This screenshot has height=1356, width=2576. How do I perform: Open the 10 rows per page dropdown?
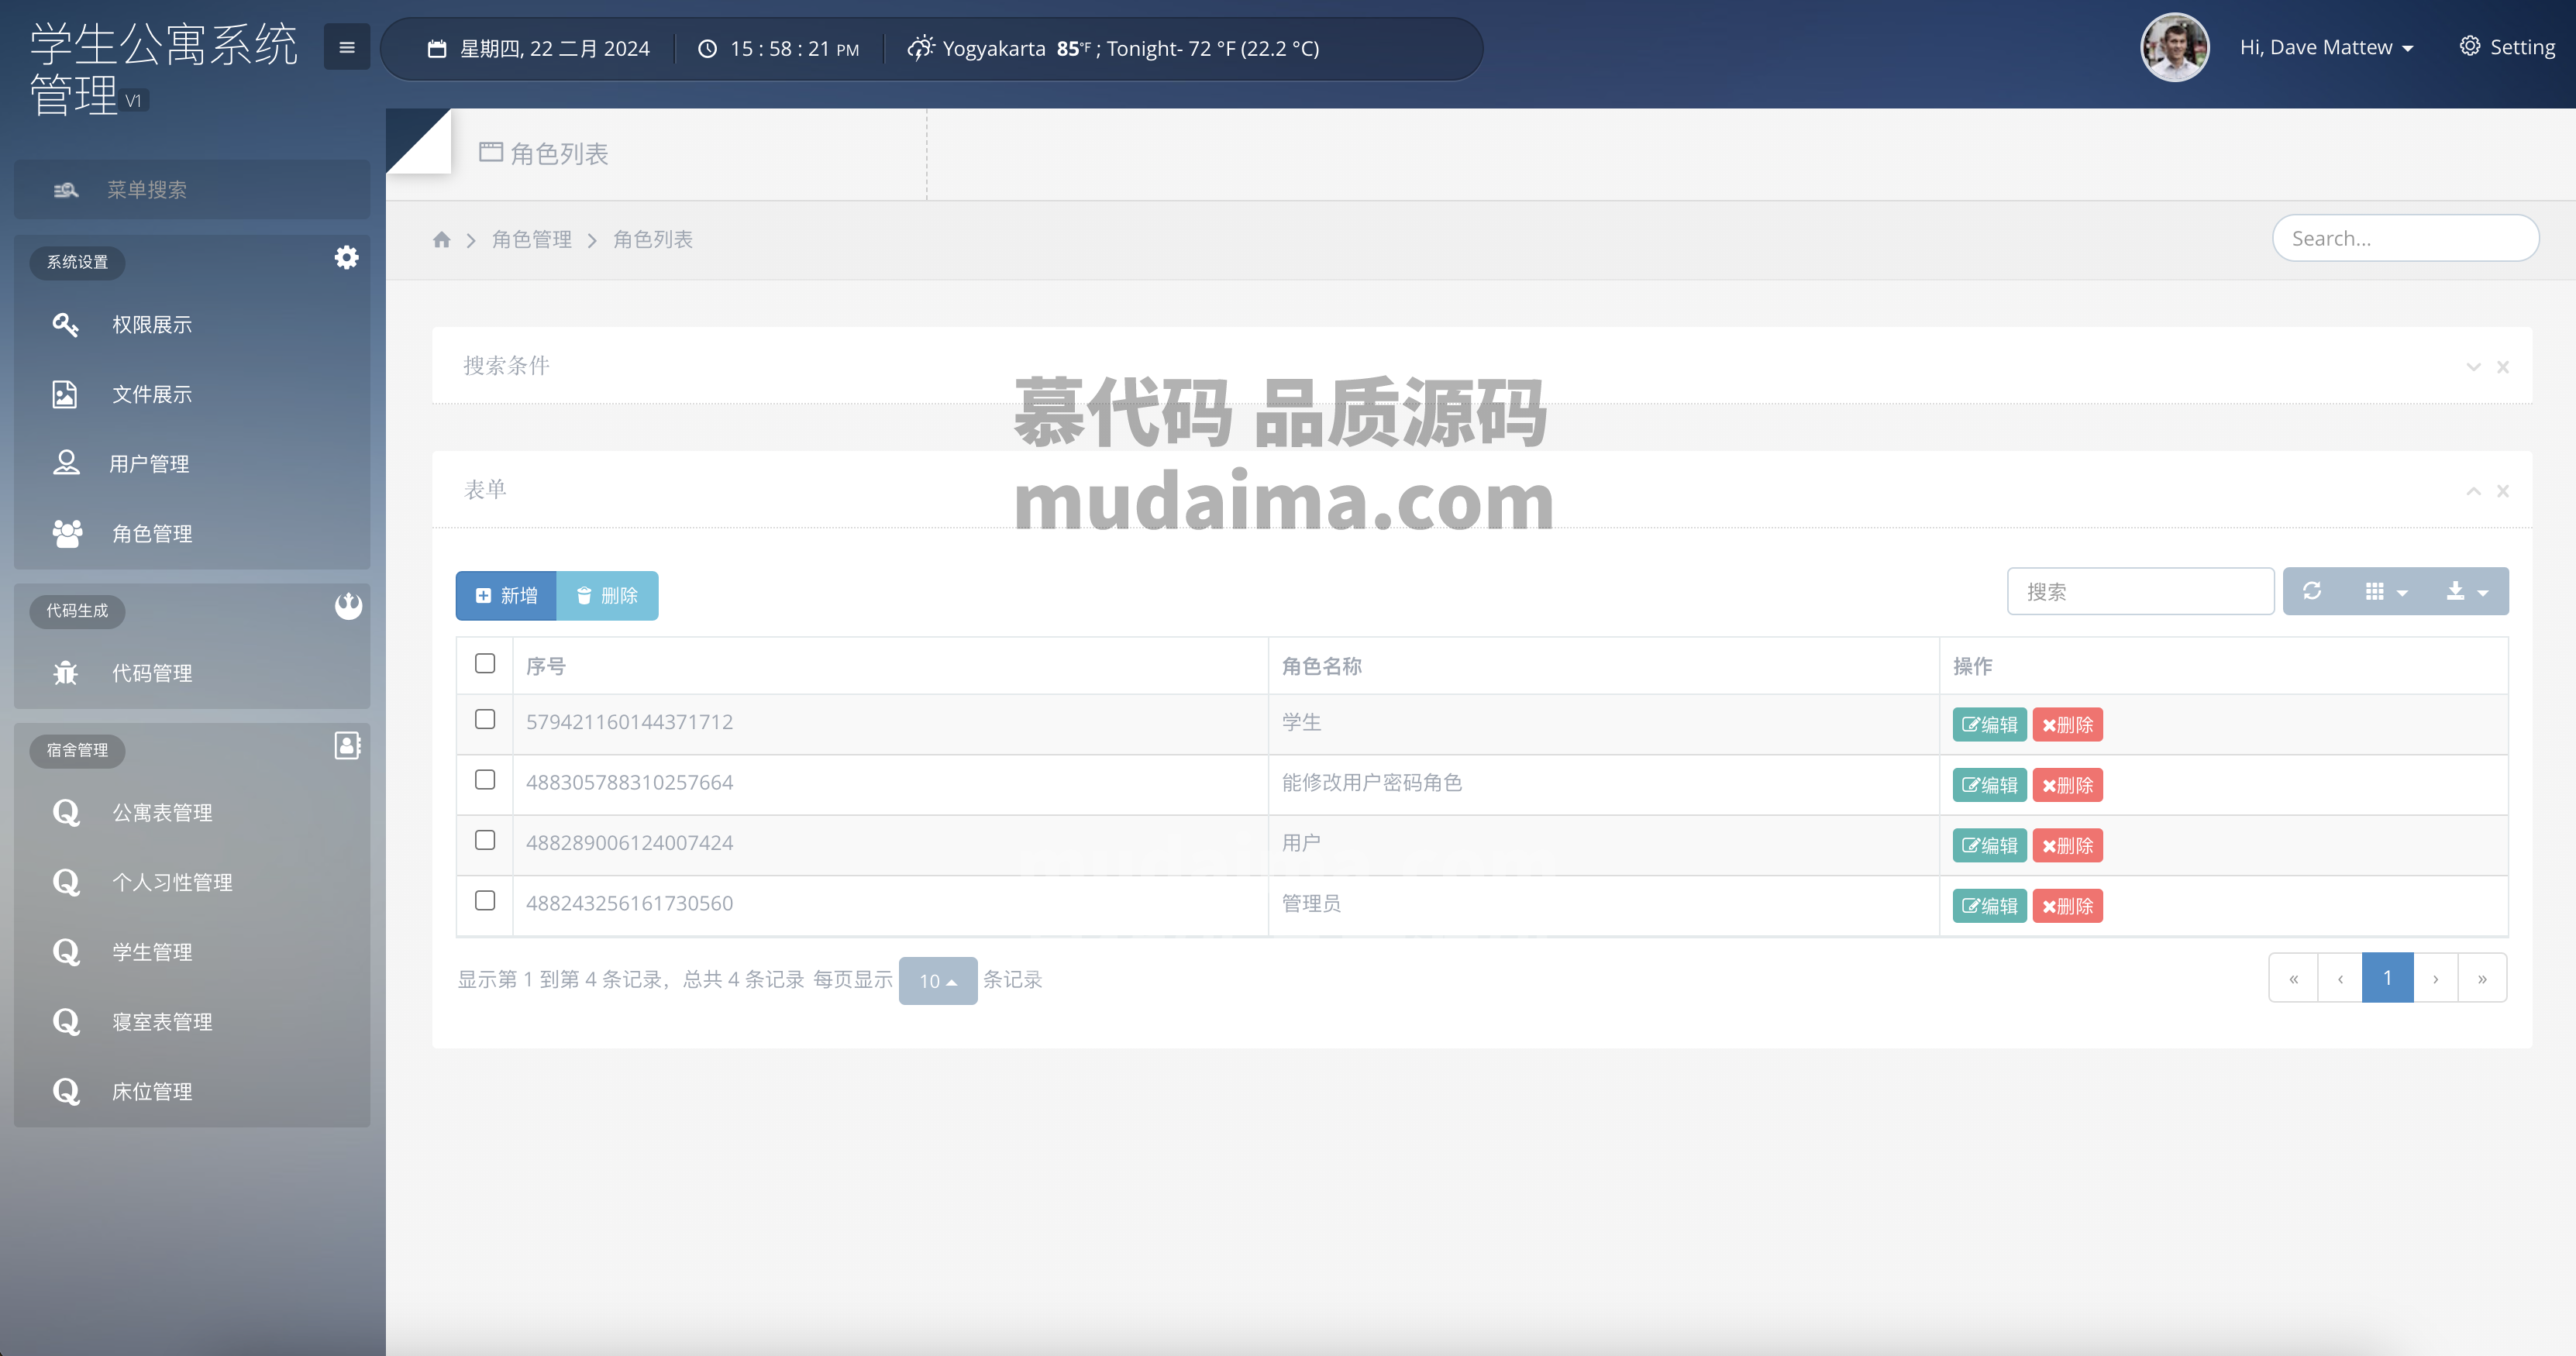[937, 981]
